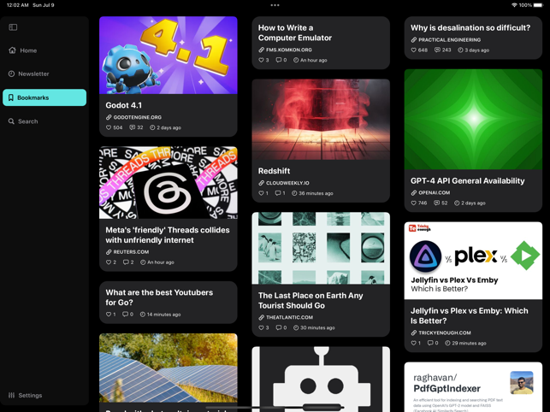Open the Godot 4.1 article title
This screenshot has width=550, height=412.
124,105
